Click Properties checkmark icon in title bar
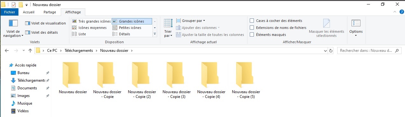Screen dimensions: 405x117 [x=13, y=5]
